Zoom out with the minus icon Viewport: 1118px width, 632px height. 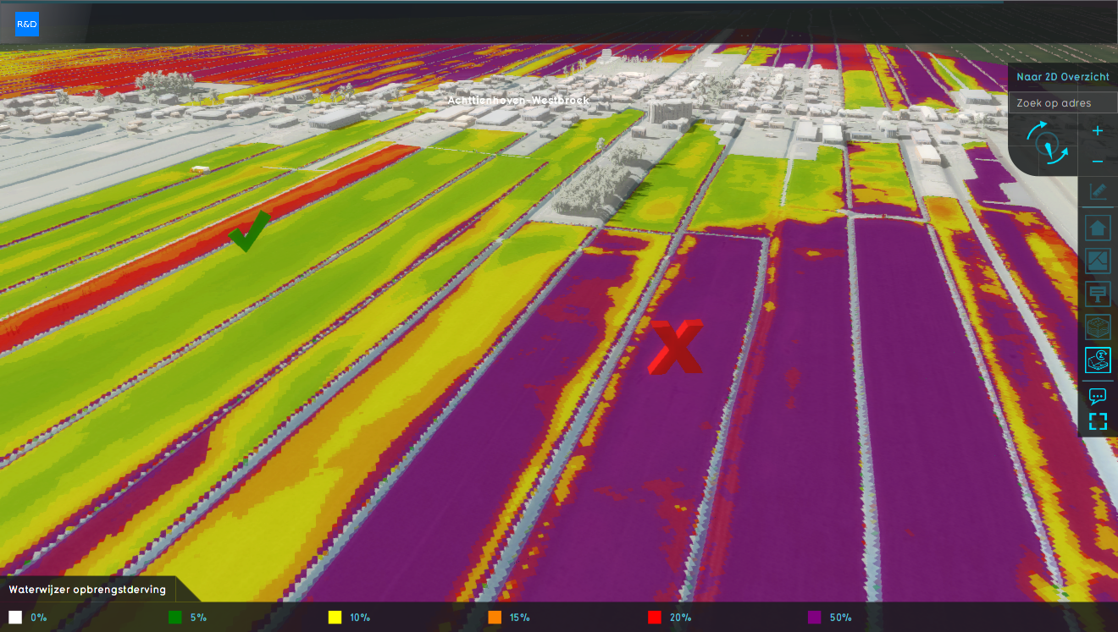pos(1098,161)
